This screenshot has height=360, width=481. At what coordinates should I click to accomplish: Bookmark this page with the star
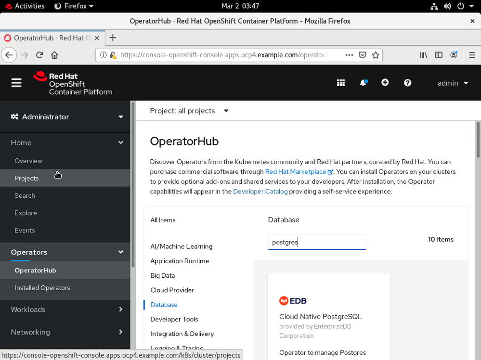click(x=376, y=55)
